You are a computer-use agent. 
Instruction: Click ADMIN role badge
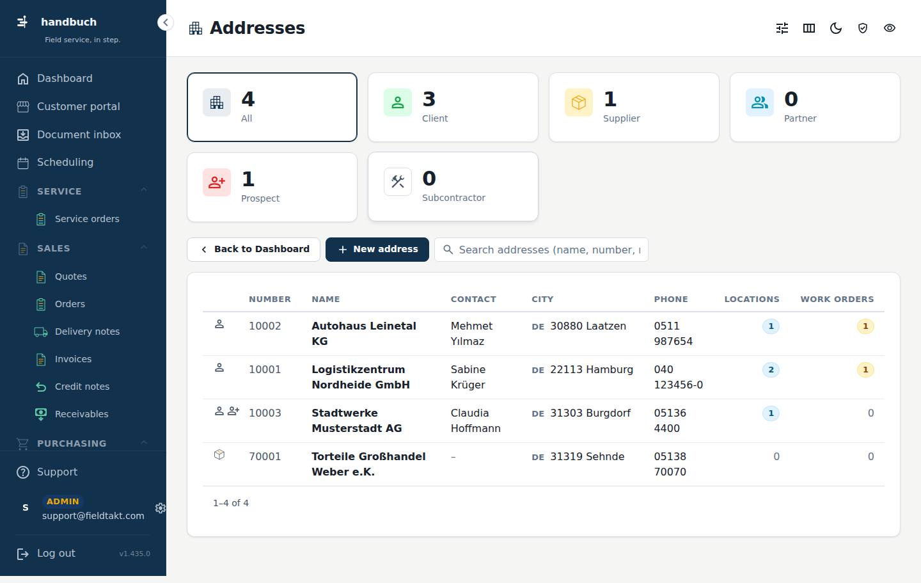coord(63,502)
